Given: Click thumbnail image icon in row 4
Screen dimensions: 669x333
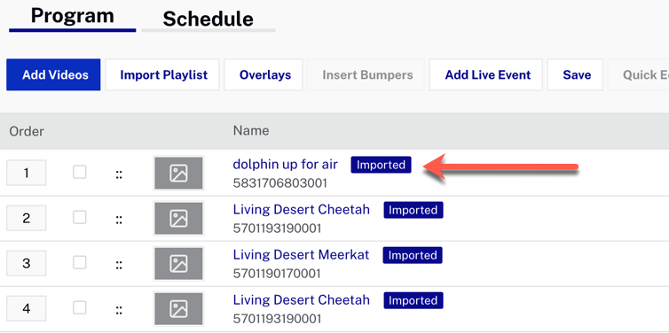Looking at the screenshot, I should [x=178, y=309].
